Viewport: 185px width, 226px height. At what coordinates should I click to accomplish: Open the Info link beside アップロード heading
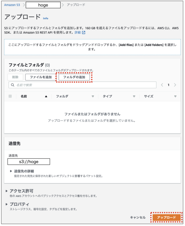coord(46,18)
